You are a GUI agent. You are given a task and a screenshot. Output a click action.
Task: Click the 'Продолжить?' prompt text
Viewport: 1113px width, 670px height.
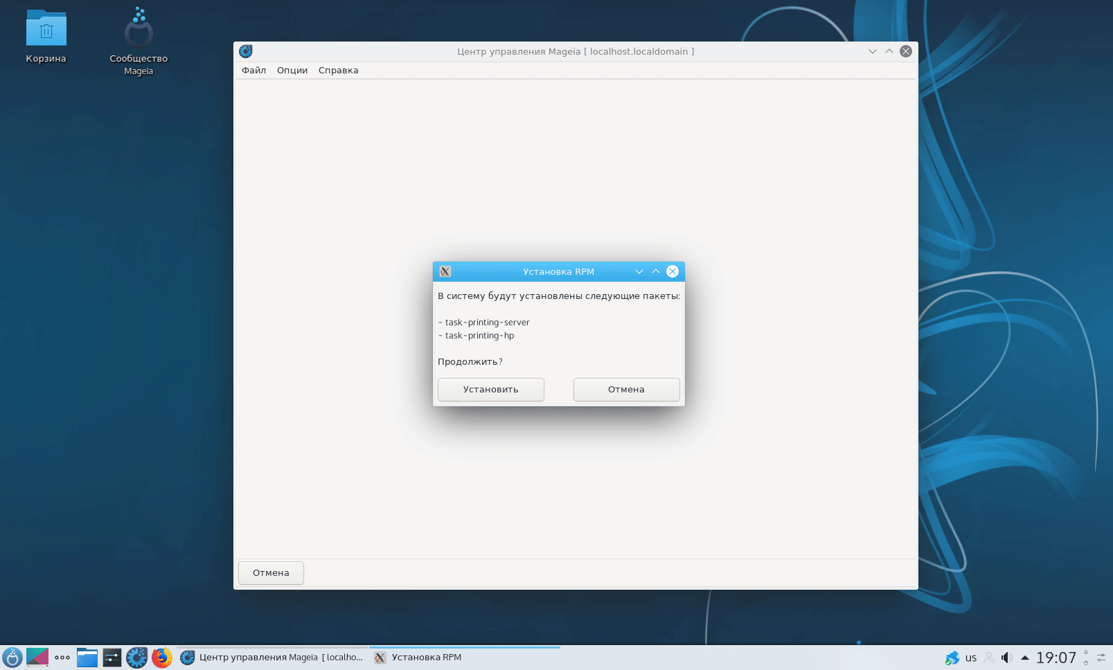[x=470, y=362]
